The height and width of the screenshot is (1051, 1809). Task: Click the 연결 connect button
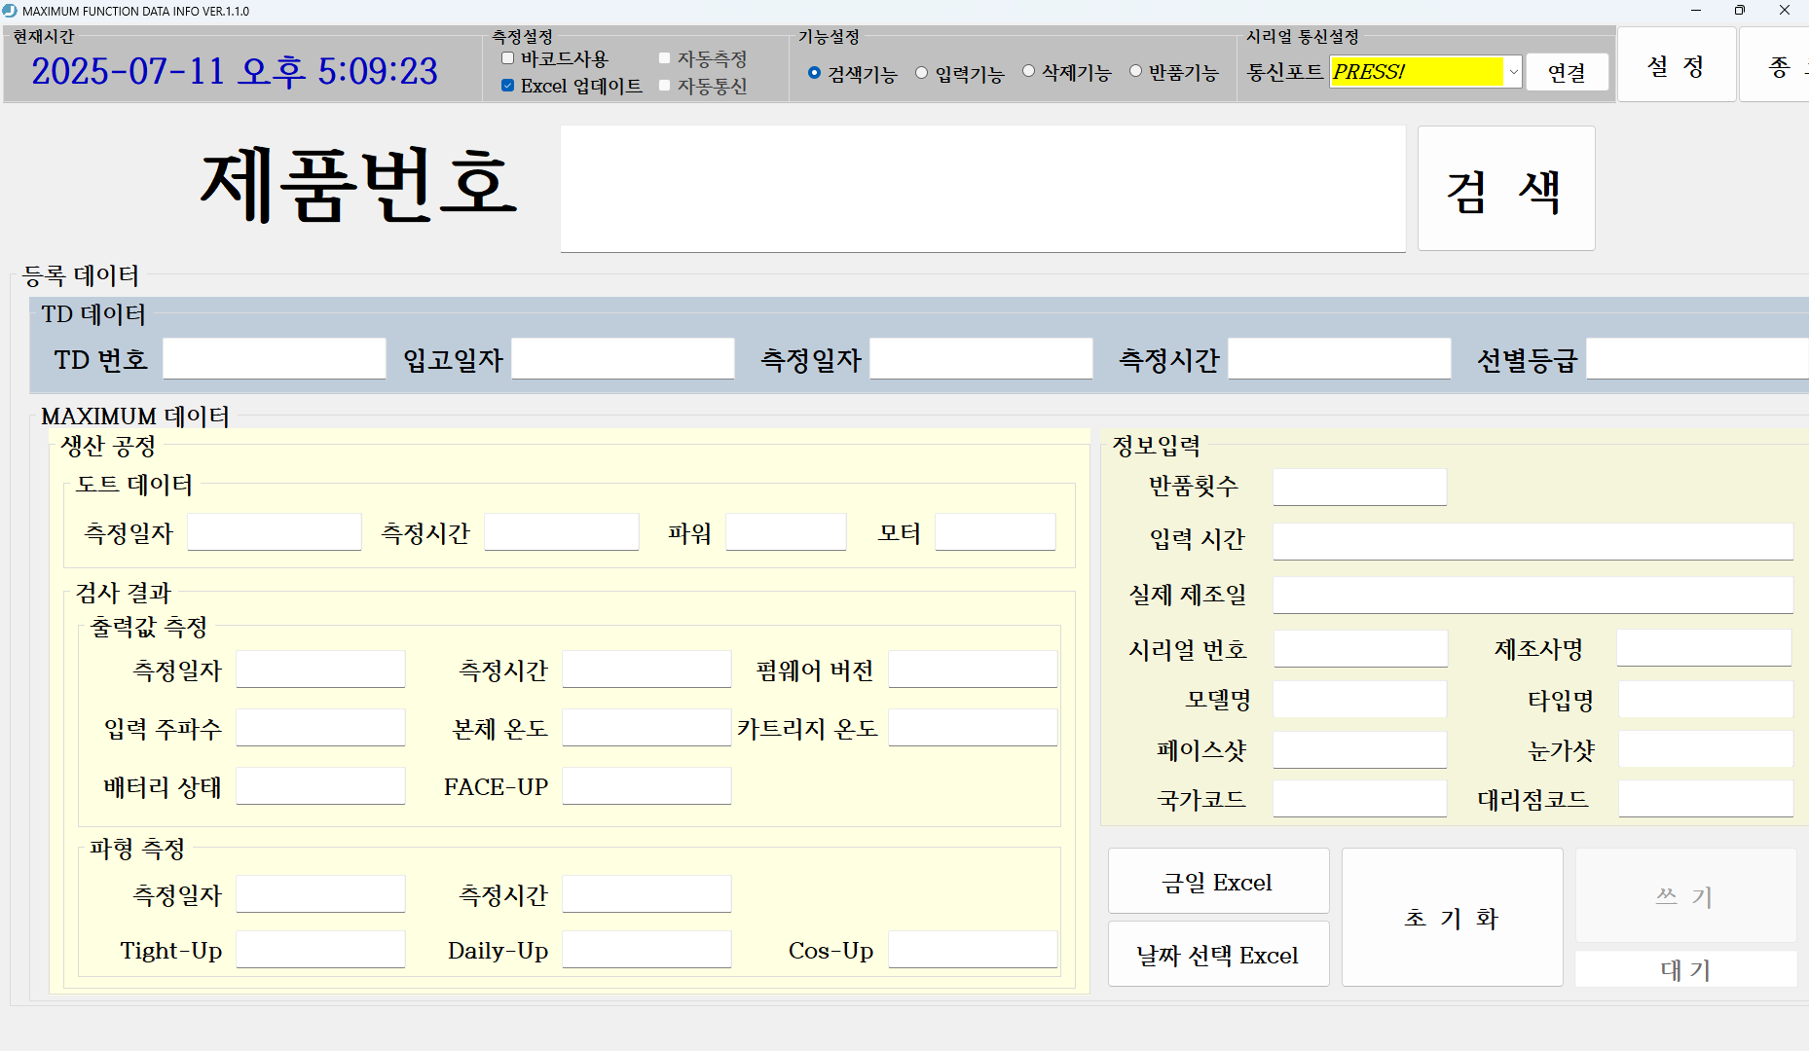[x=1567, y=72]
